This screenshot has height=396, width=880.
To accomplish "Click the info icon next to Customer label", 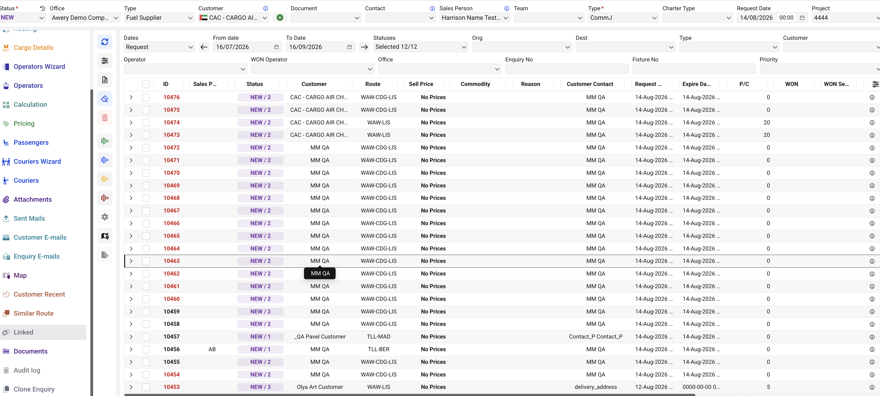I will pyautogui.click(x=265, y=8).
